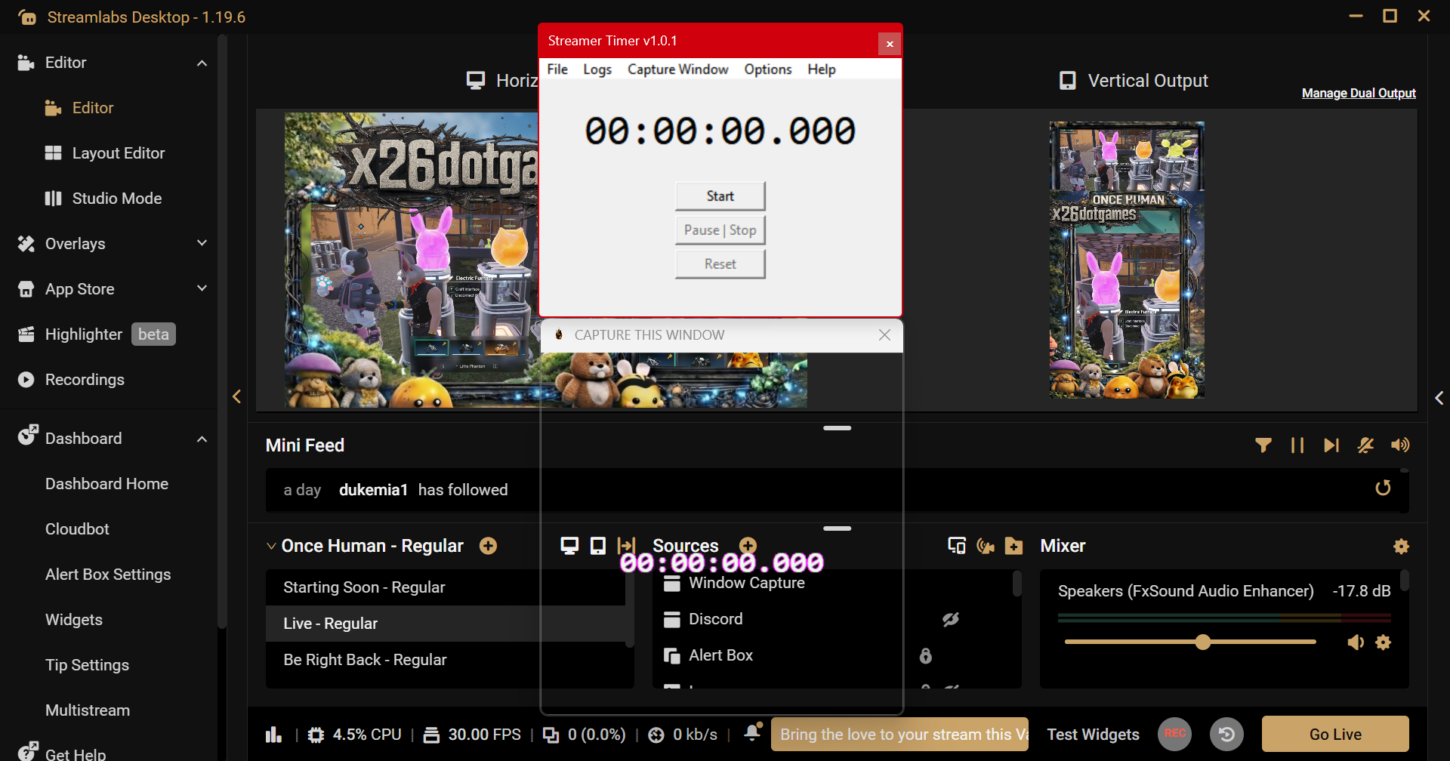Mute Speakers FxSound audio
Screen dimensions: 1450x761
pos(1356,642)
